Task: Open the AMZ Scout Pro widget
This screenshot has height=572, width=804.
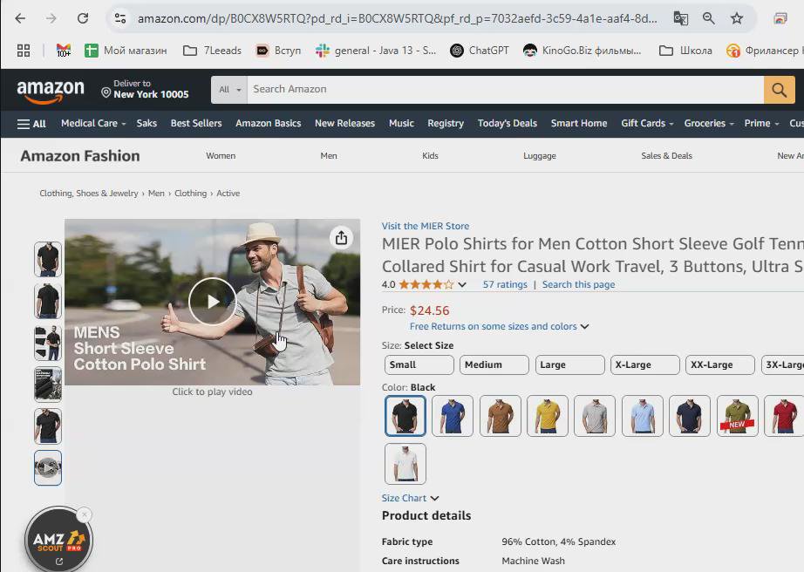Action: click(x=58, y=540)
